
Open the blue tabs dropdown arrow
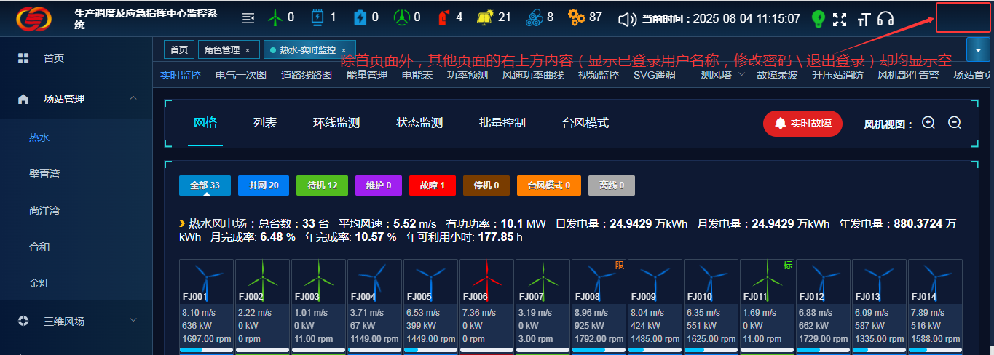(x=977, y=49)
